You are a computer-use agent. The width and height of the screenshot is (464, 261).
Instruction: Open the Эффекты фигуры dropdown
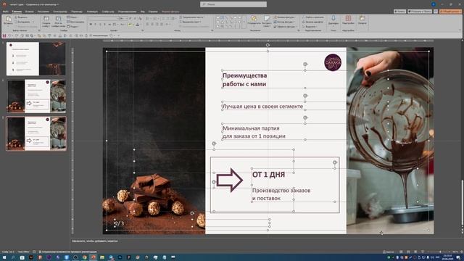(285, 26)
